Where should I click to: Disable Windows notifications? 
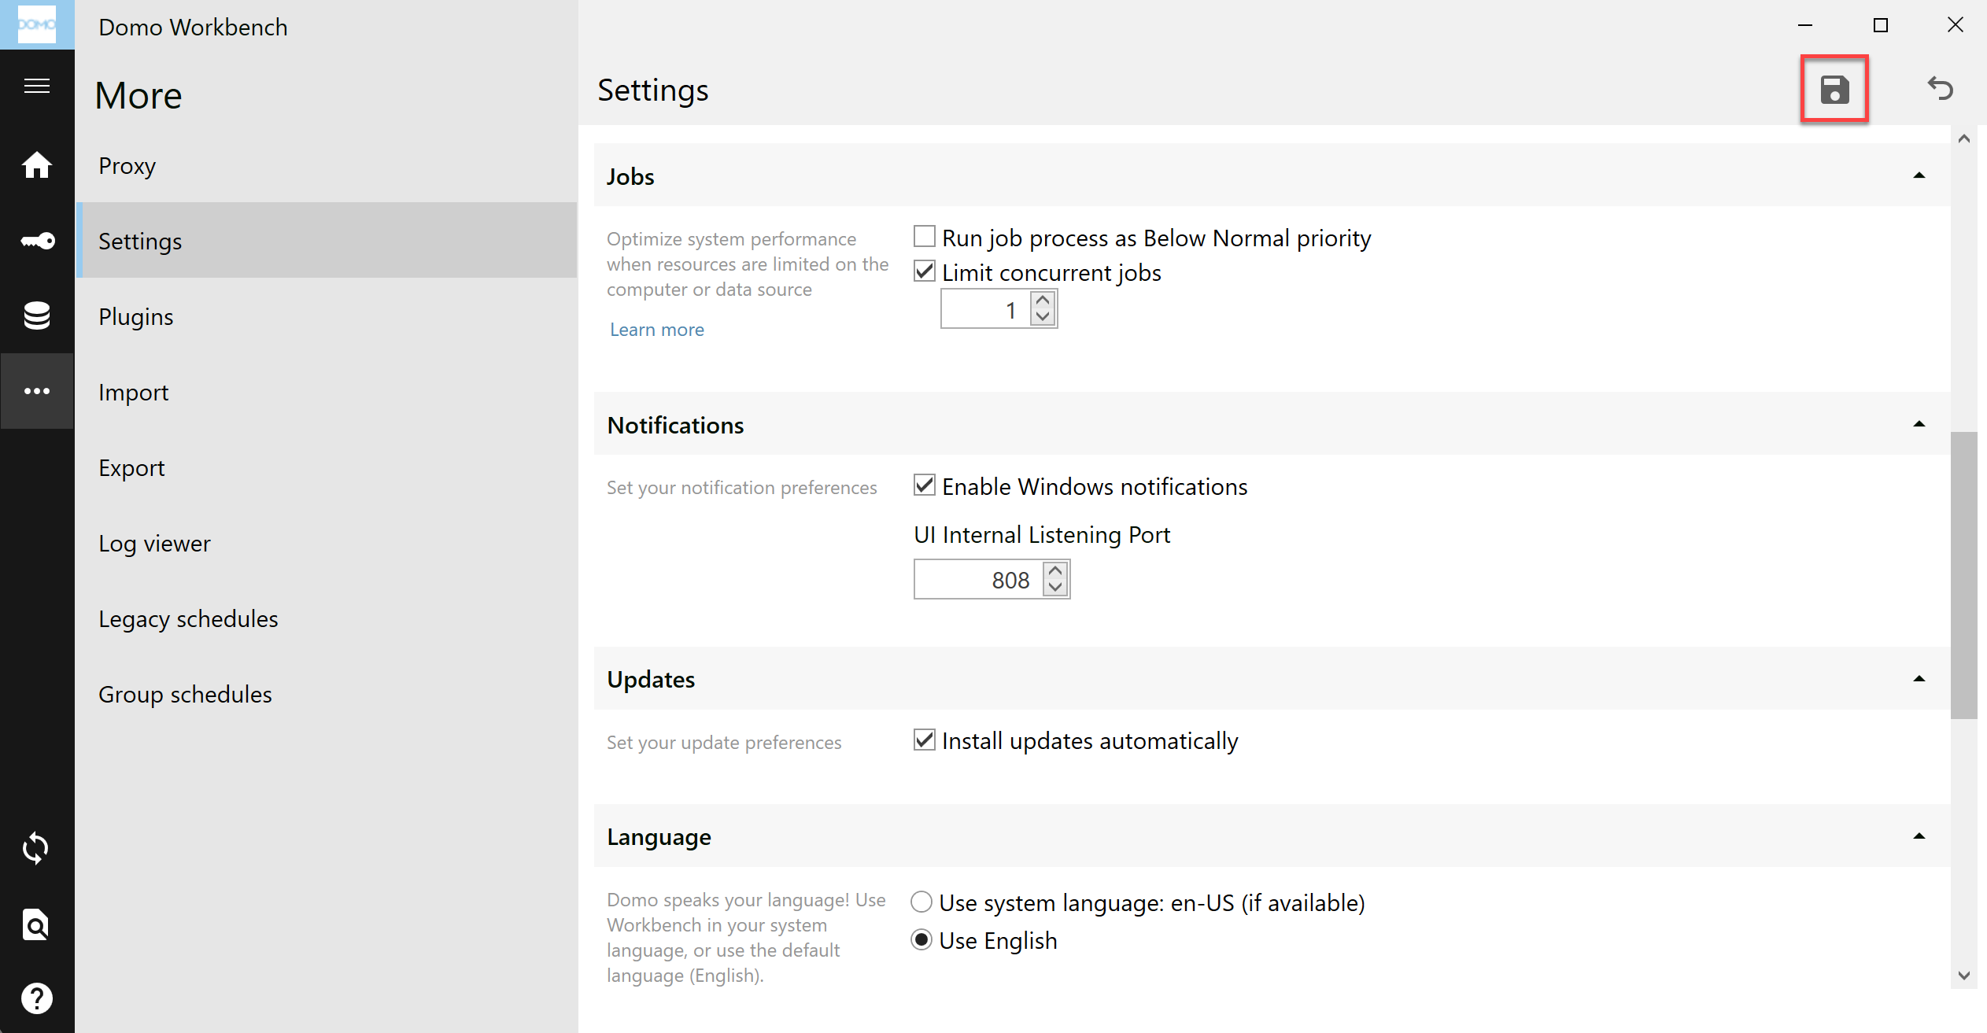(925, 485)
